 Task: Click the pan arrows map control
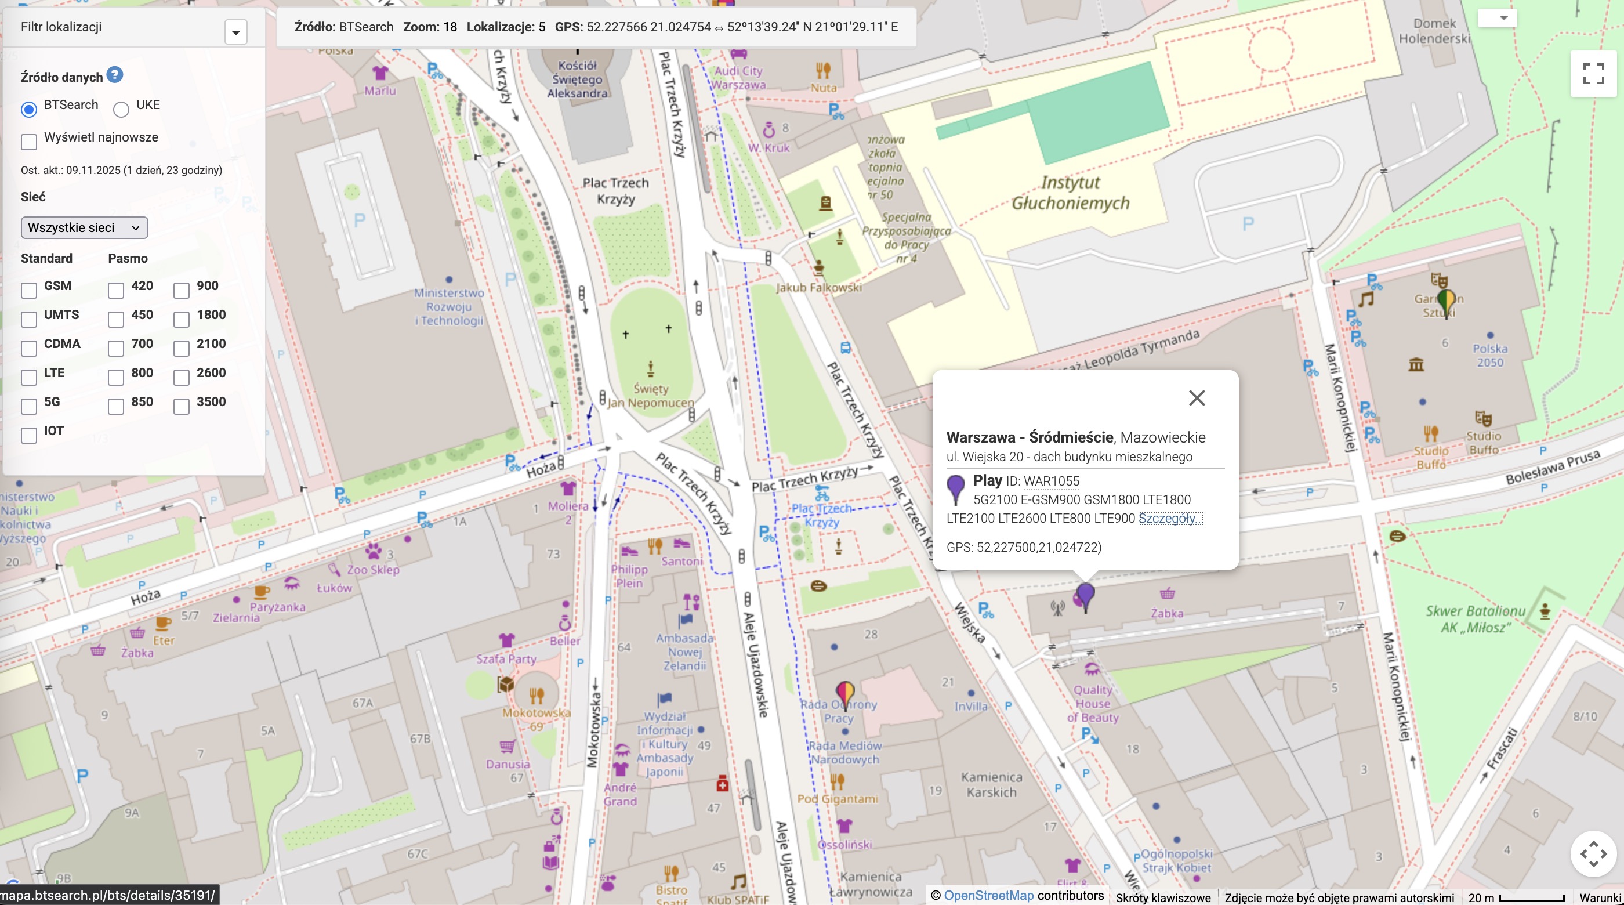(x=1593, y=854)
